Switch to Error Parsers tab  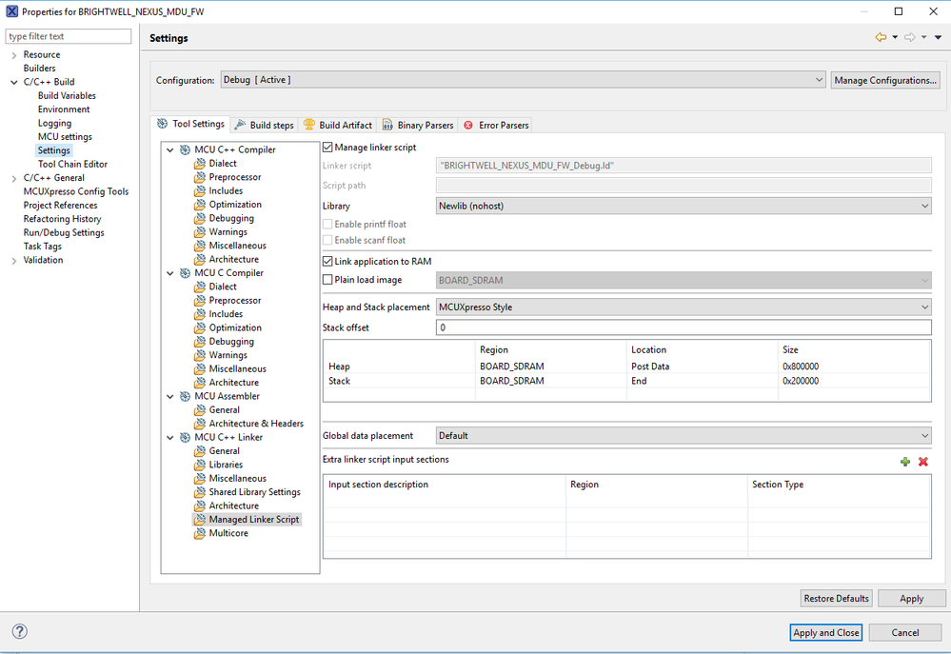click(496, 125)
